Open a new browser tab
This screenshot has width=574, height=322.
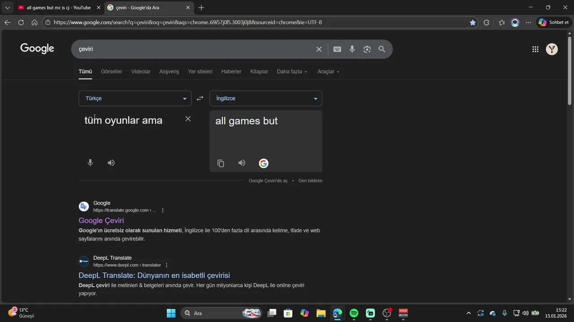[201, 8]
